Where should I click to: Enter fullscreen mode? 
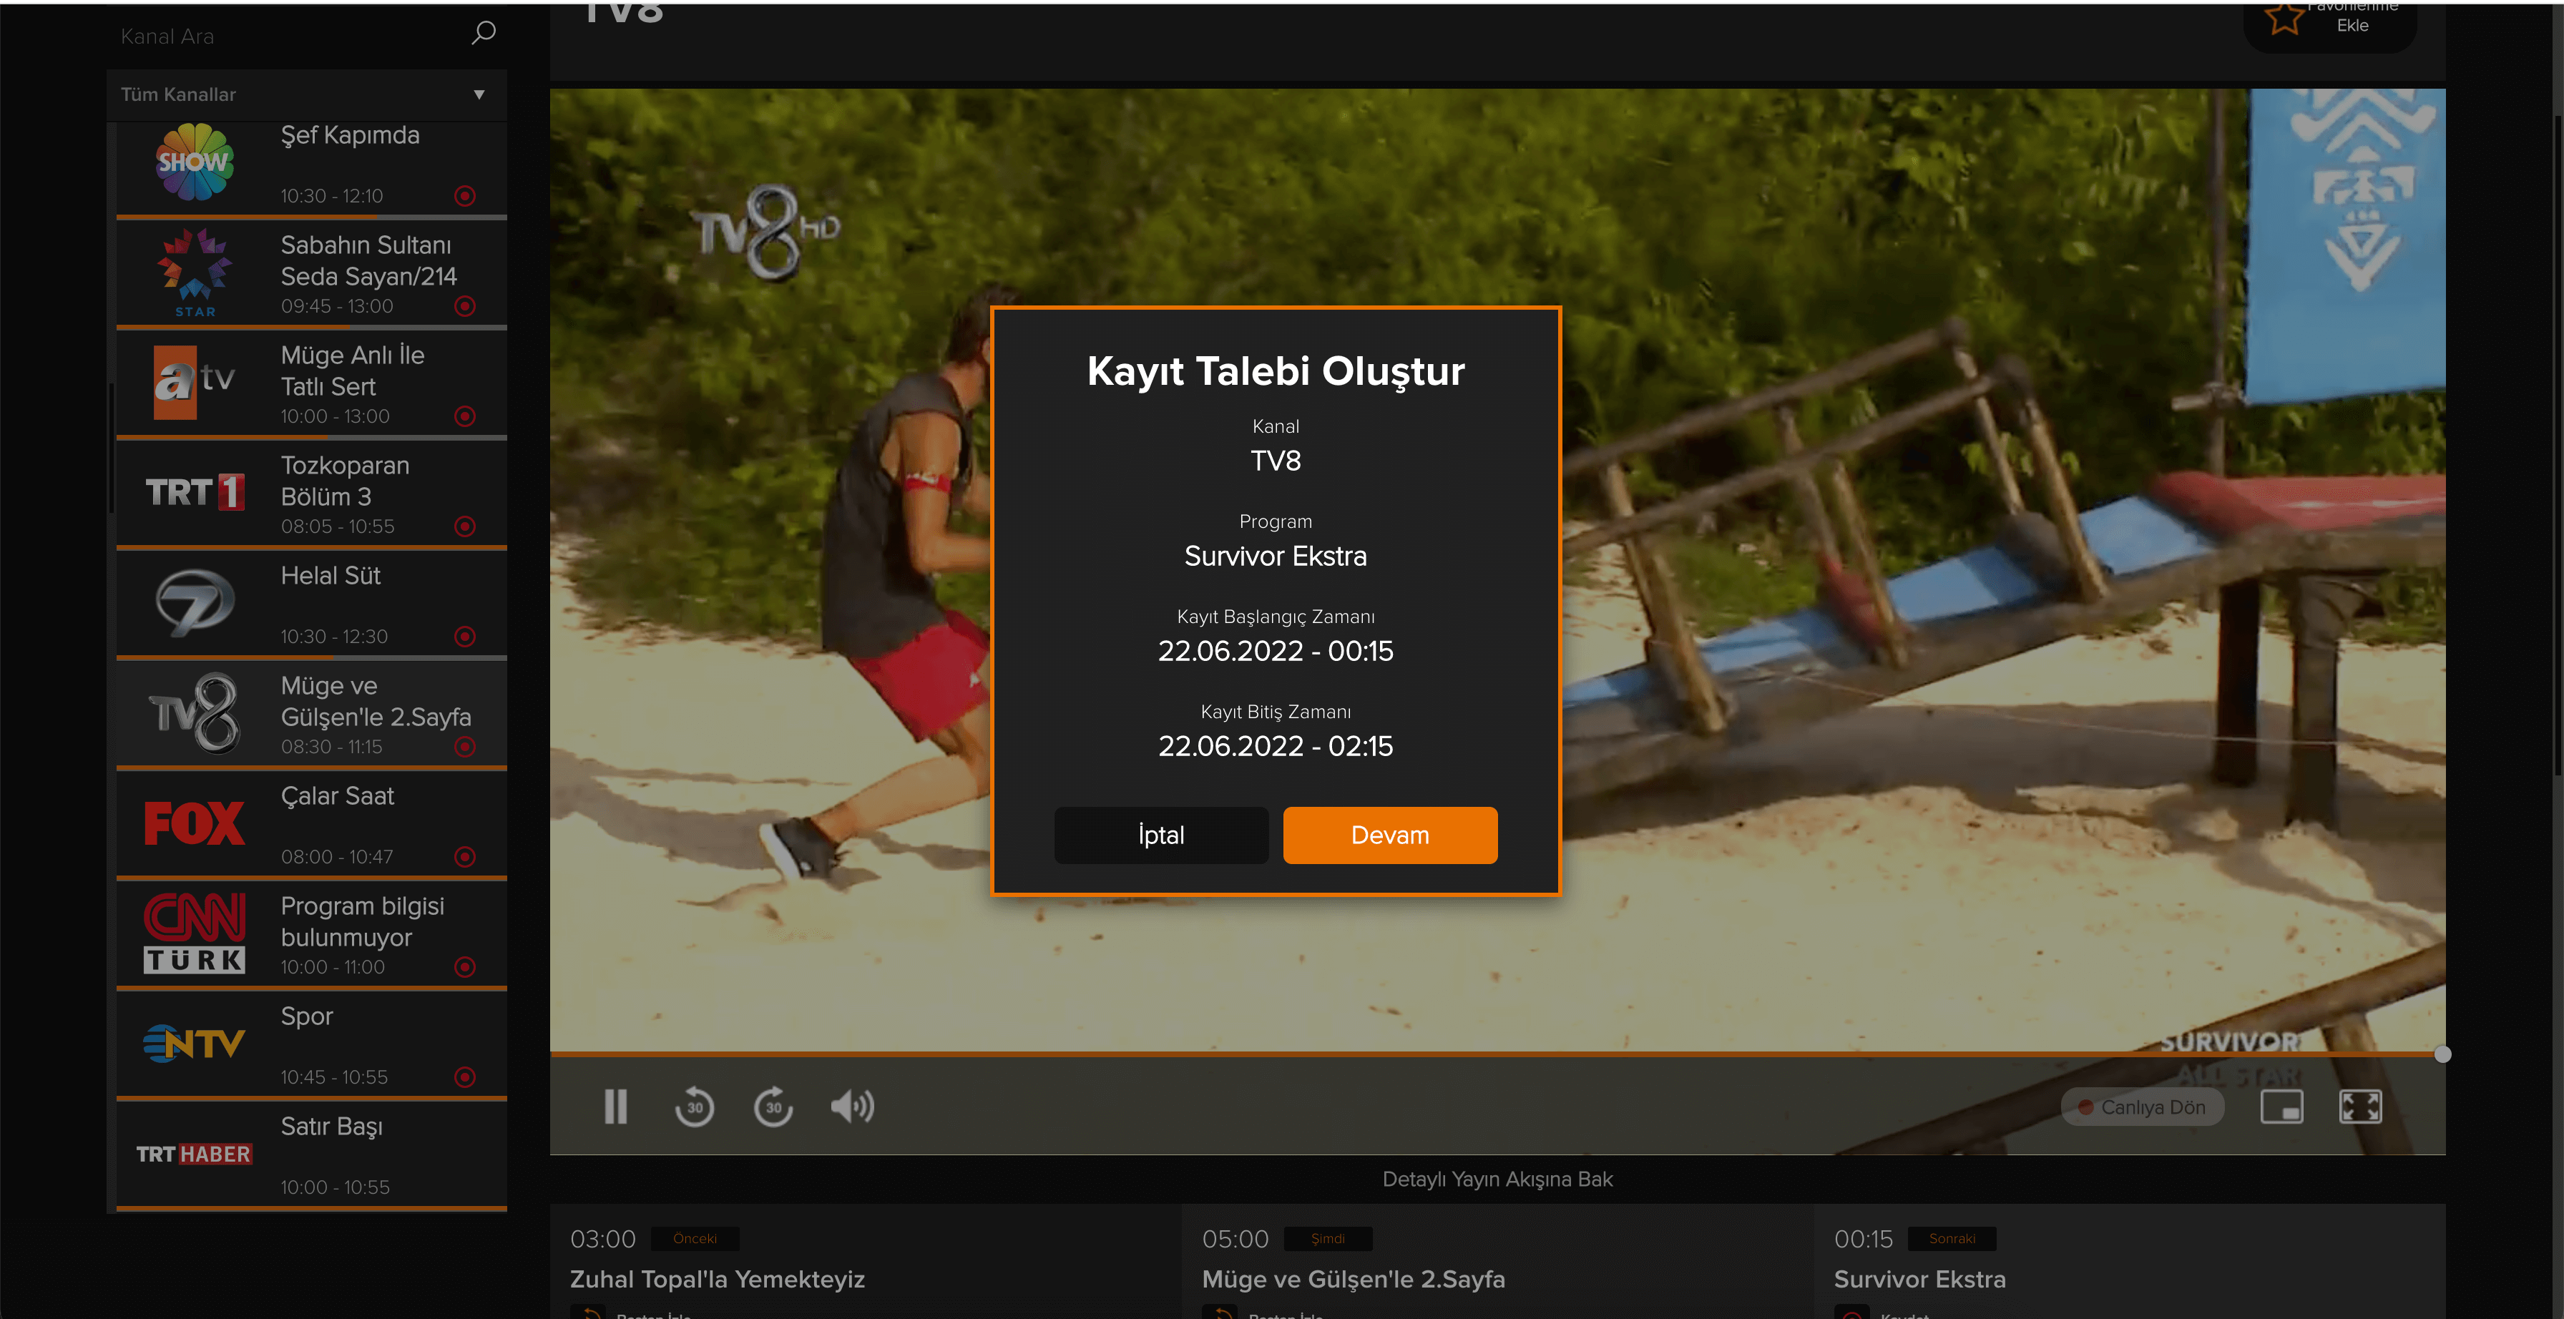point(2360,1106)
